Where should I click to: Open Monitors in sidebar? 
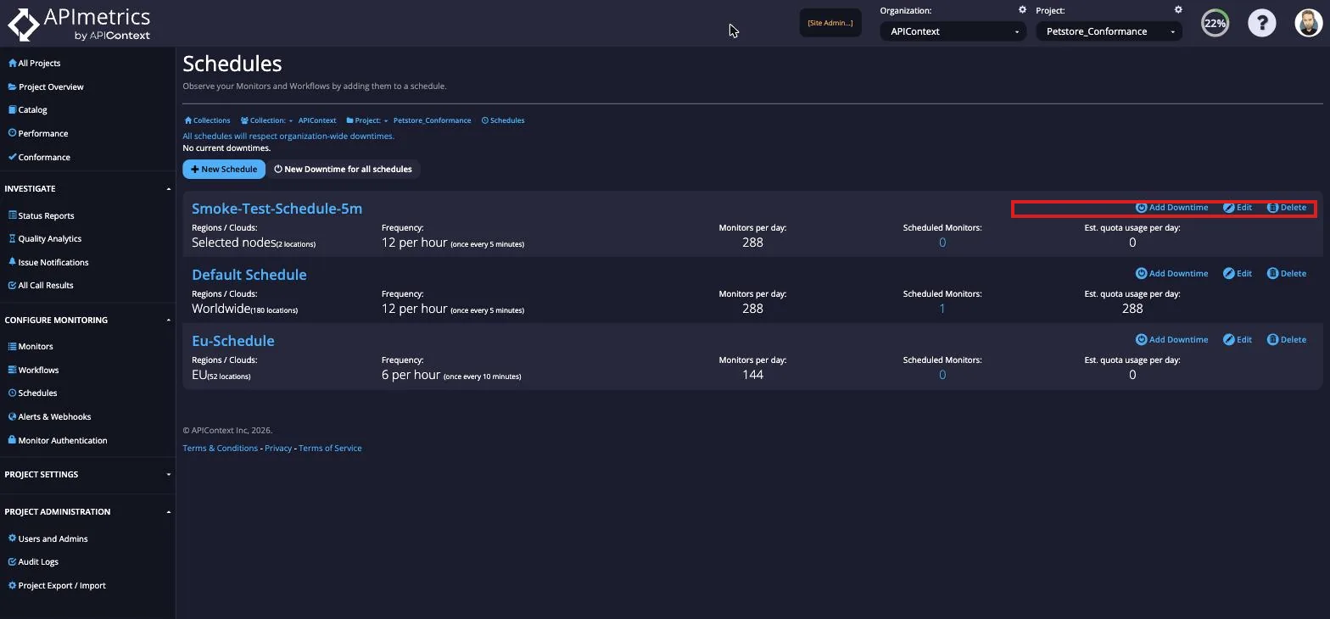[30, 346]
